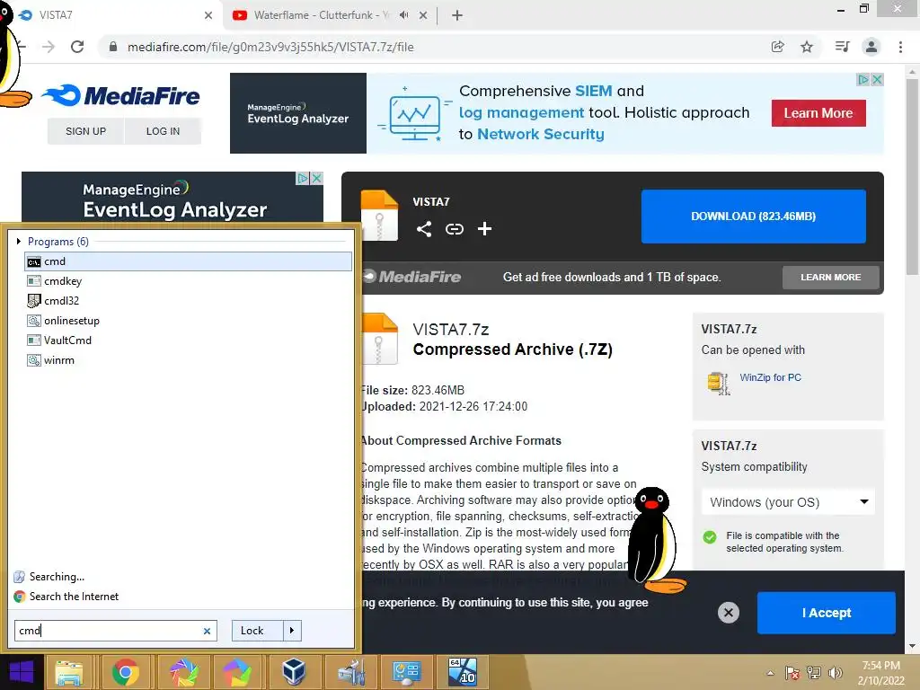Viewport: 920px width, 690px height.
Task: Click the VISTA7.7z file archive icon
Action: pyautogui.click(x=381, y=339)
